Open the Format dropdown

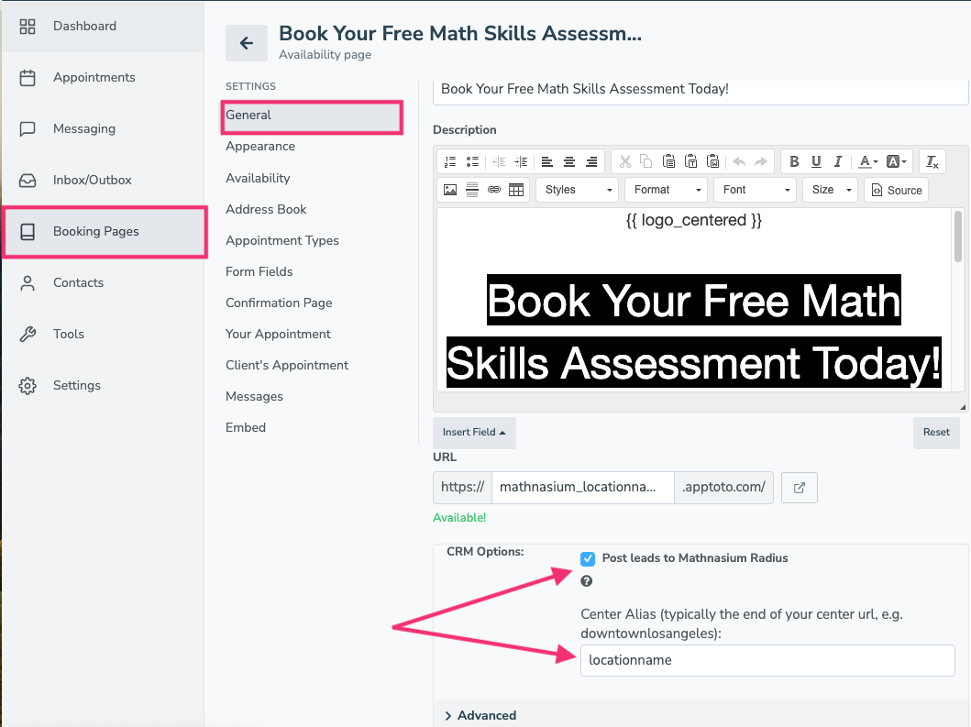[x=667, y=190]
